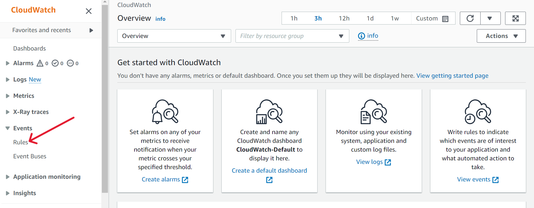The width and height of the screenshot is (534, 208).
Task: Open the Custom time range calendar icon
Action: click(445, 19)
